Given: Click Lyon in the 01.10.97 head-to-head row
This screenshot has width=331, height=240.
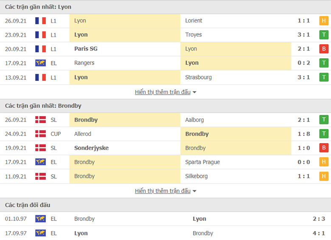Looking at the screenshot, I should pyautogui.click(x=199, y=219).
